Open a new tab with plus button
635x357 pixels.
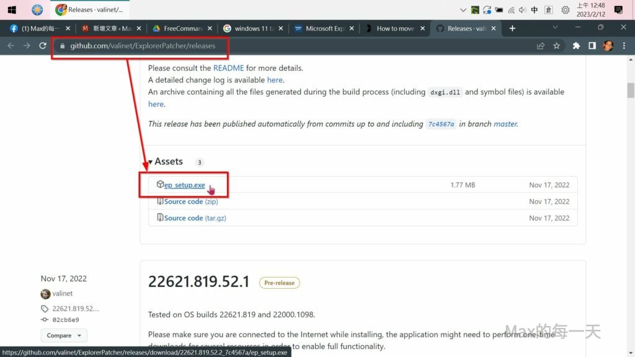click(x=512, y=29)
